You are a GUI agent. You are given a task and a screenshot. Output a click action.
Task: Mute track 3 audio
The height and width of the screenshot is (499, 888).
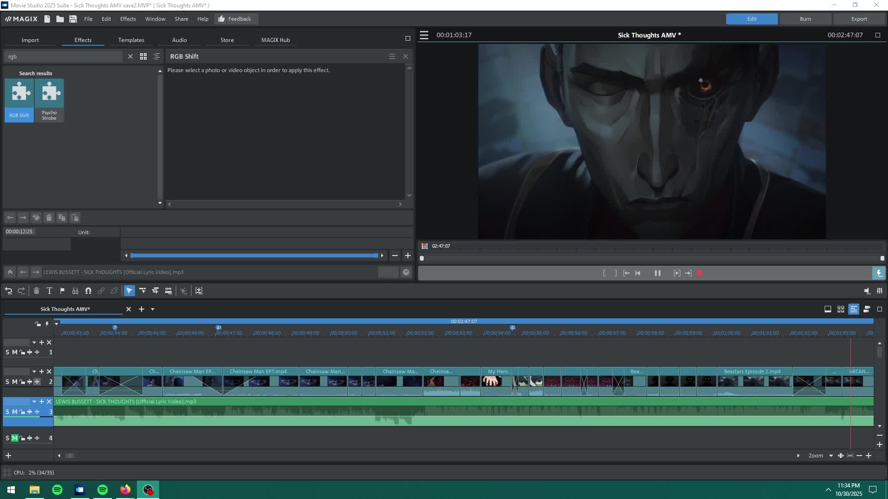15,412
